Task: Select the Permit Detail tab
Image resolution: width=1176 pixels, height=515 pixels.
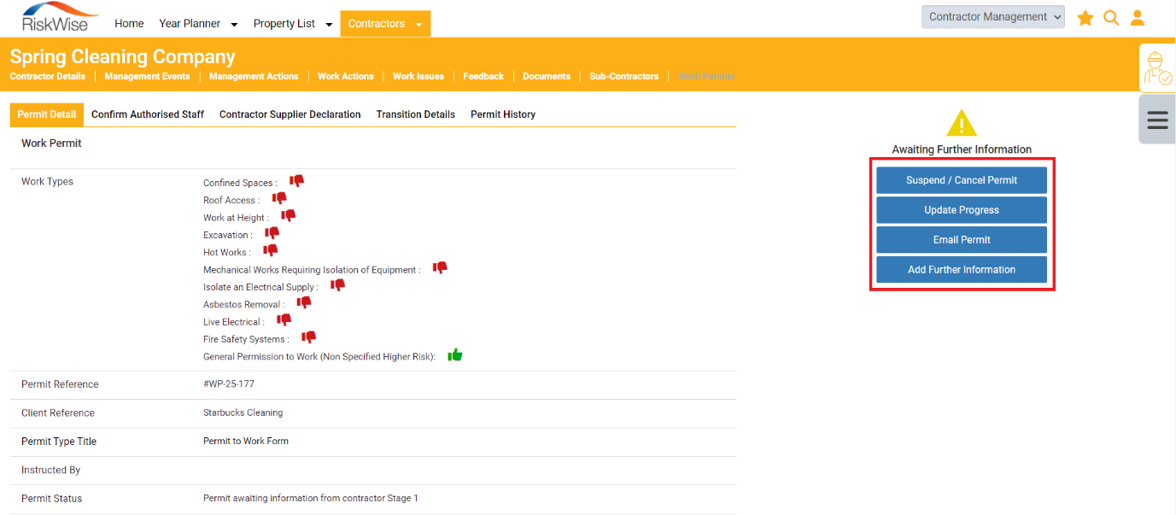Action: (47, 114)
